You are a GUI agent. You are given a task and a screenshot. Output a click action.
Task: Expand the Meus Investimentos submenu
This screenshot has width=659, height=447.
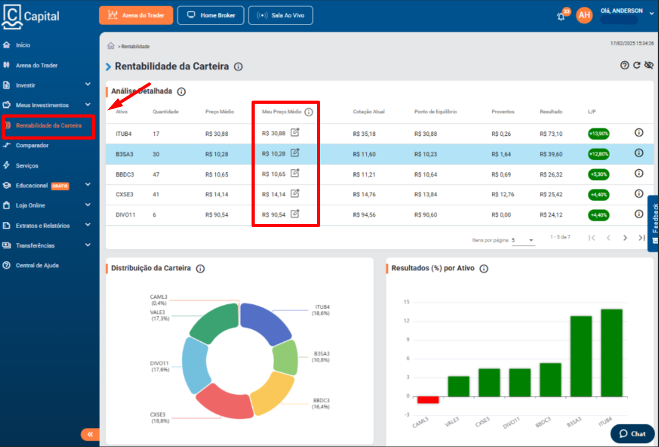88,104
